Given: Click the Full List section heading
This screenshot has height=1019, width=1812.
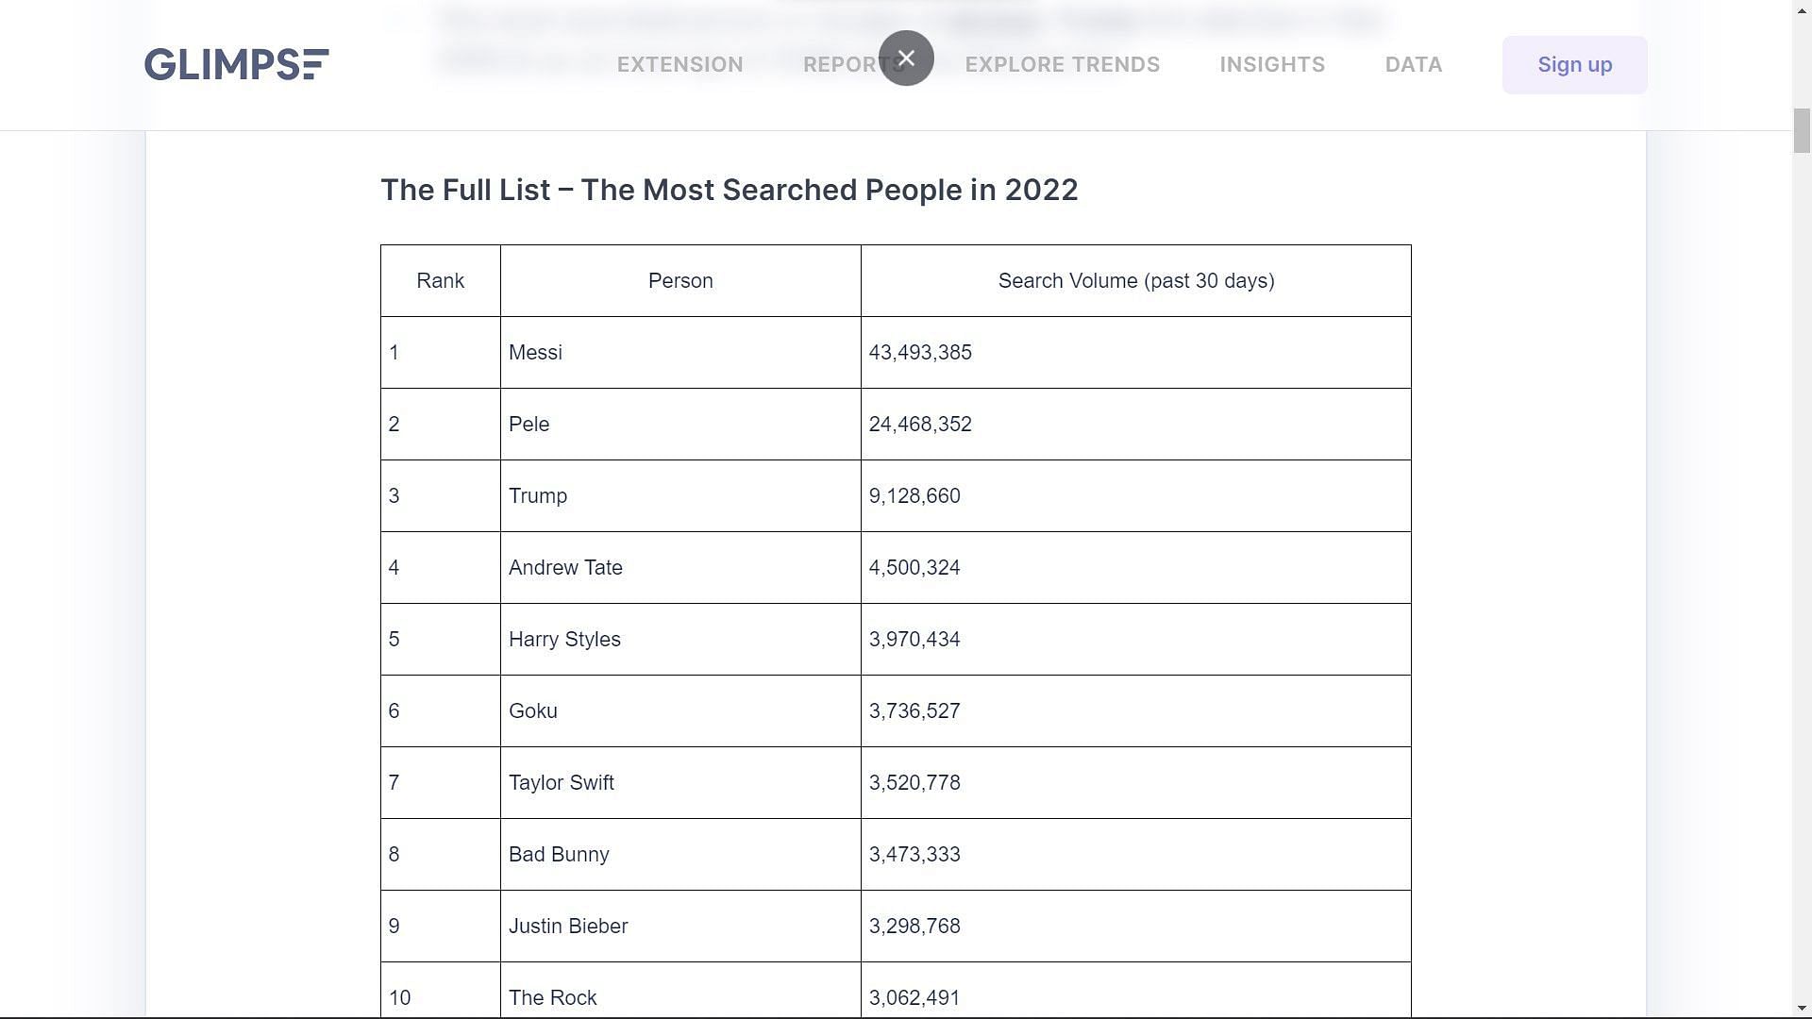Looking at the screenshot, I should coord(729,190).
